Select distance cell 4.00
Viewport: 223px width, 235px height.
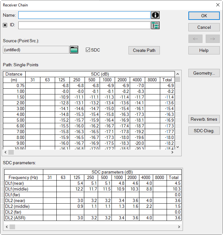[14, 115]
